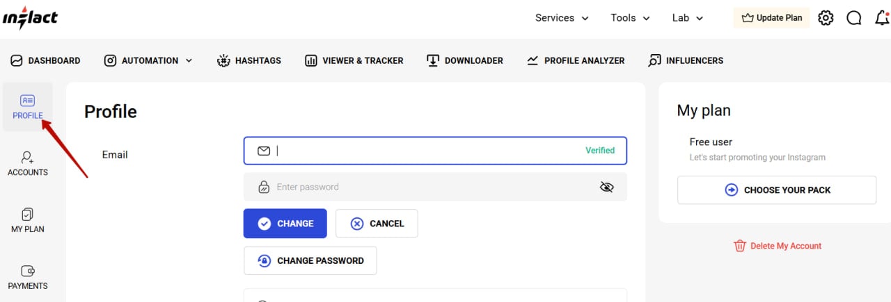Click the Update Plan button
The height and width of the screenshot is (302, 891).
[x=771, y=18]
